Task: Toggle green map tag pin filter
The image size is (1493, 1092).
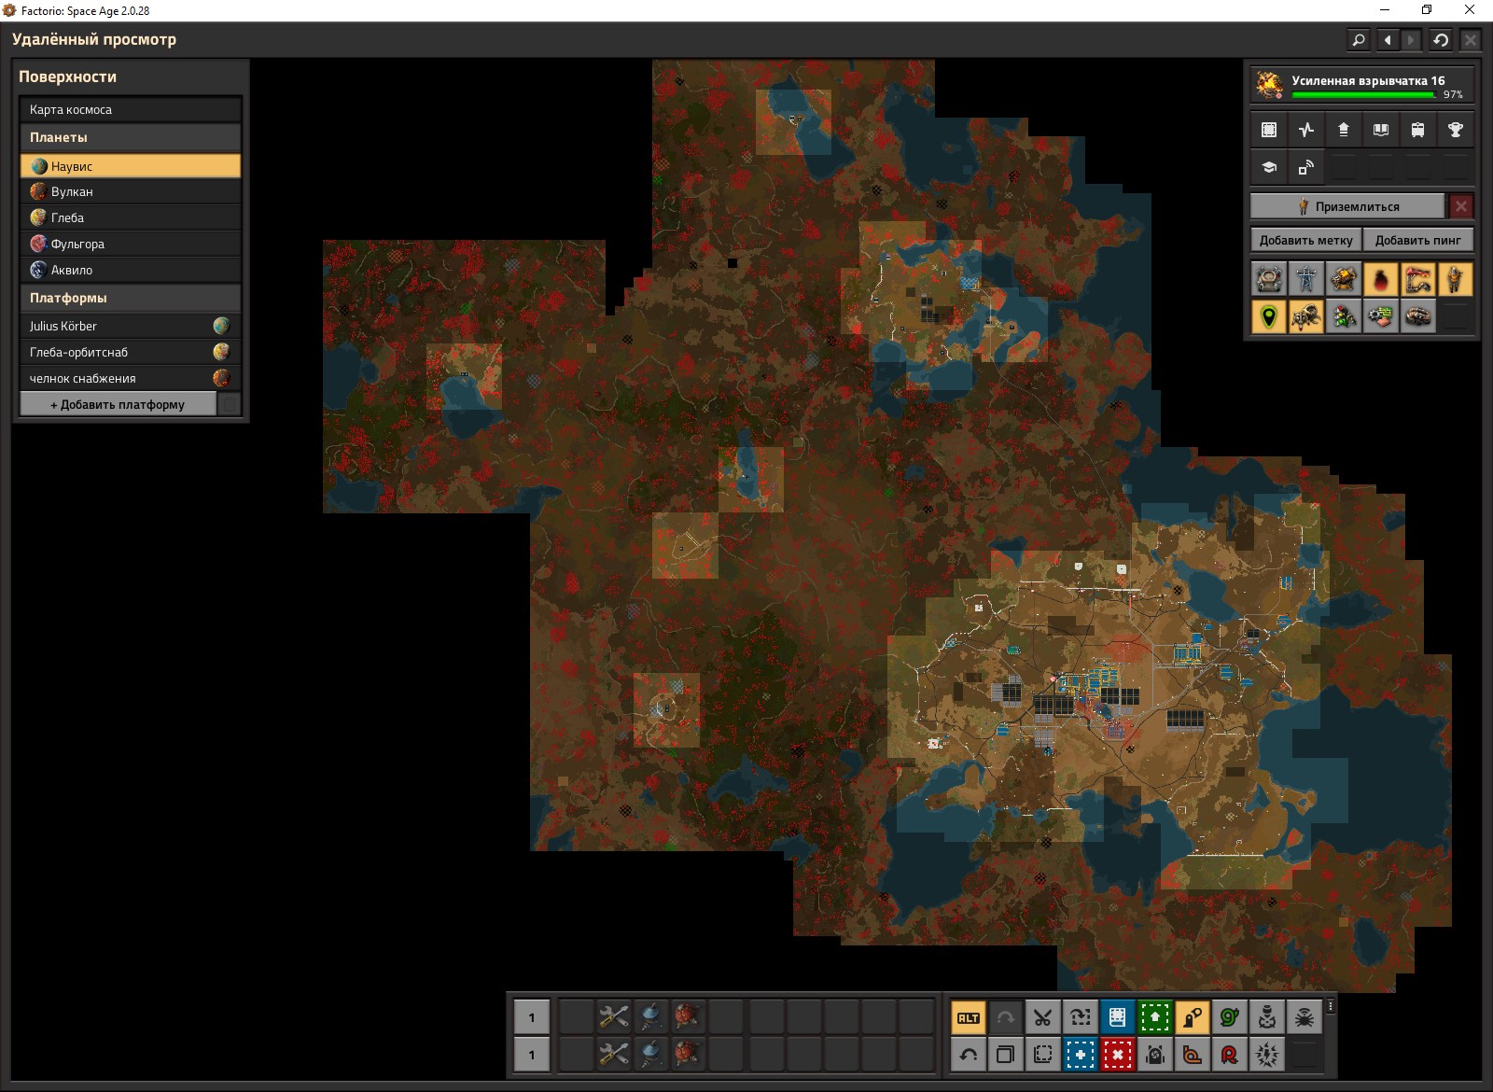Action: (x=1269, y=316)
